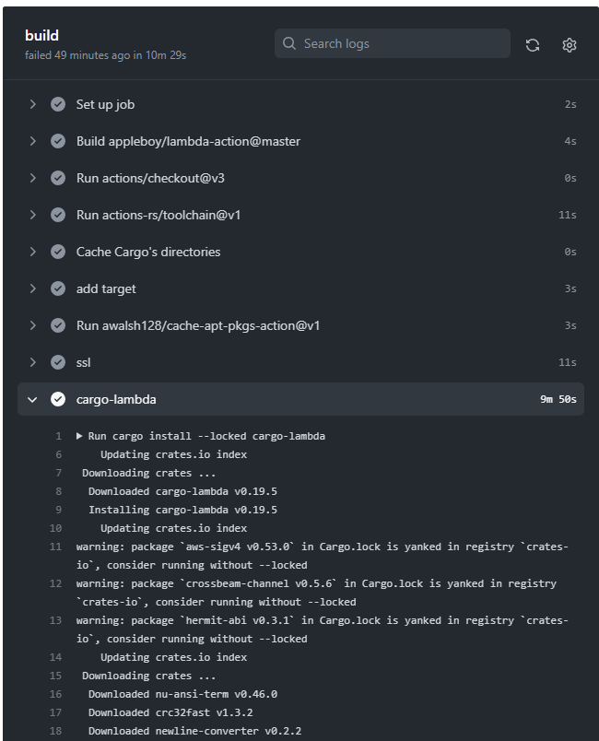Image resolution: width=599 pixels, height=741 pixels.
Task: Click log line number 18
Action: pyautogui.click(x=55, y=731)
